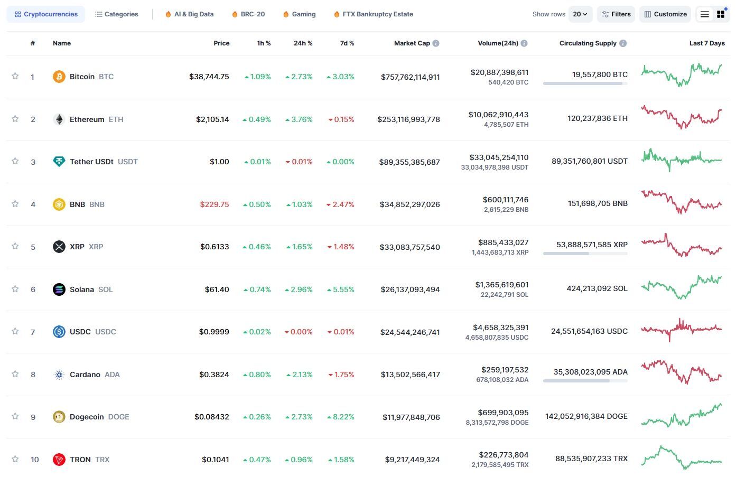The height and width of the screenshot is (477, 755).
Task: Open Show rows 20 dropdown
Action: [580, 14]
